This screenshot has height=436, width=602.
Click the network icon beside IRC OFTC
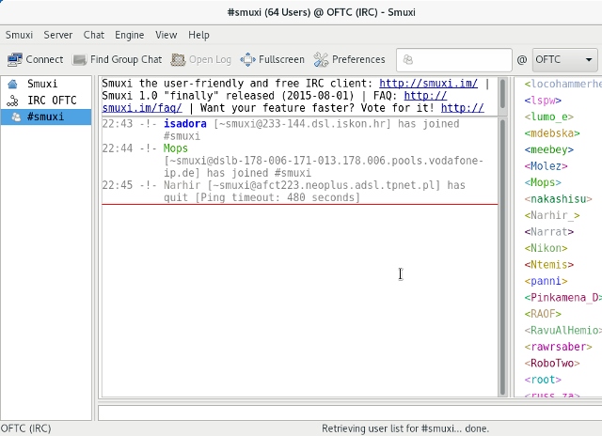point(12,101)
